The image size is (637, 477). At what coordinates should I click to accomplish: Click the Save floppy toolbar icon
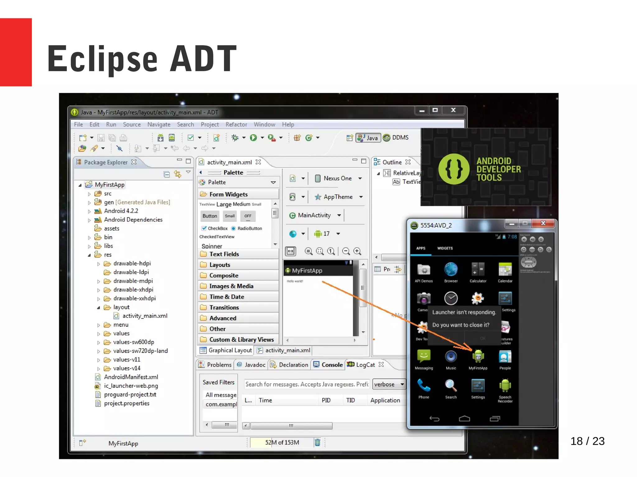click(x=101, y=138)
